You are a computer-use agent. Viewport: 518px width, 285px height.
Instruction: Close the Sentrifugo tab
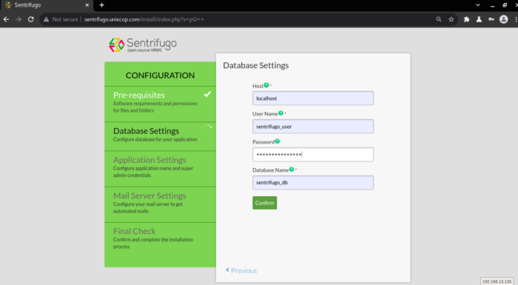coord(87,5)
